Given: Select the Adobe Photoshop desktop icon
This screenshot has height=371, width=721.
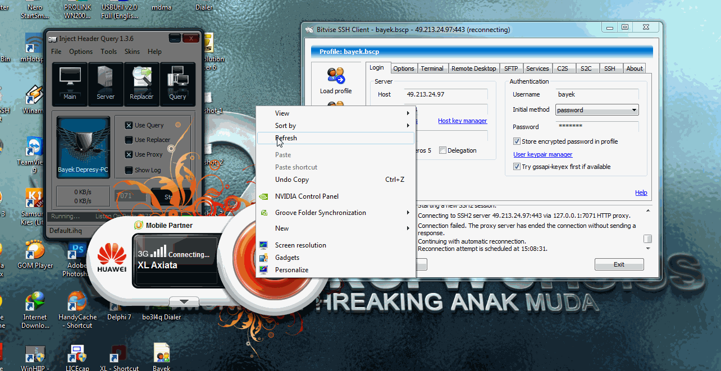Looking at the screenshot, I should (77, 250).
